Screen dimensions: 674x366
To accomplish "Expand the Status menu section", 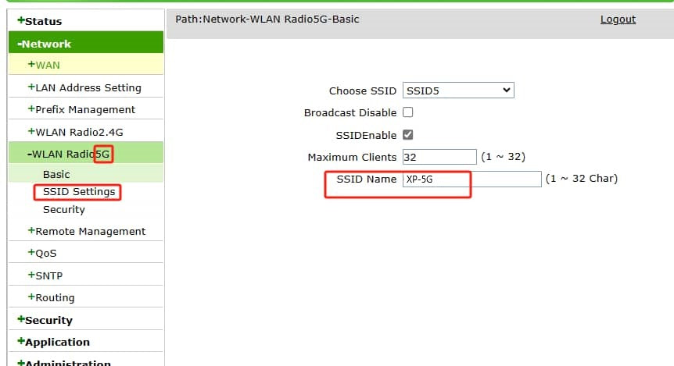I will point(39,21).
